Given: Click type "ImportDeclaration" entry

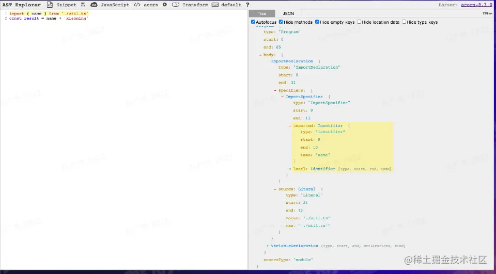Looking at the screenshot, I should [309, 67].
